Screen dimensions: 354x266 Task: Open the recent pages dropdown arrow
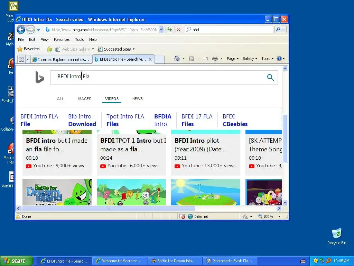click(x=38, y=30)
